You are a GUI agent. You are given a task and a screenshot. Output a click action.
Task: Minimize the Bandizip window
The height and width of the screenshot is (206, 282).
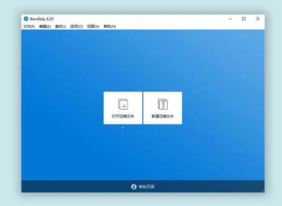230,19
